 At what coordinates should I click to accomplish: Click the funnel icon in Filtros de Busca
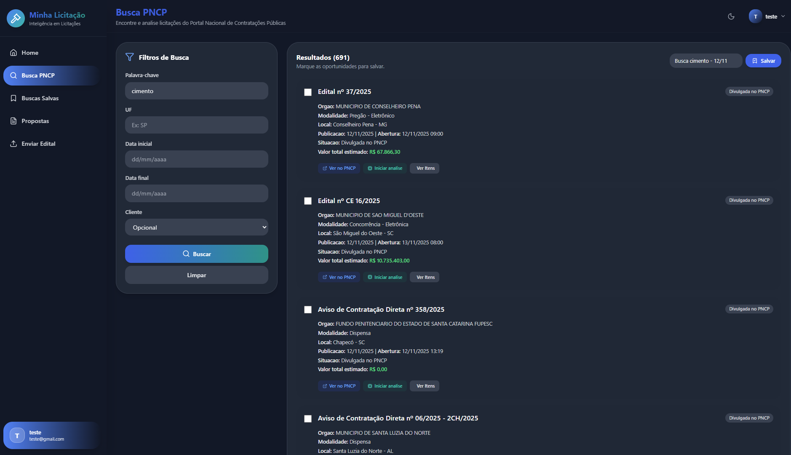pos(130,57)
